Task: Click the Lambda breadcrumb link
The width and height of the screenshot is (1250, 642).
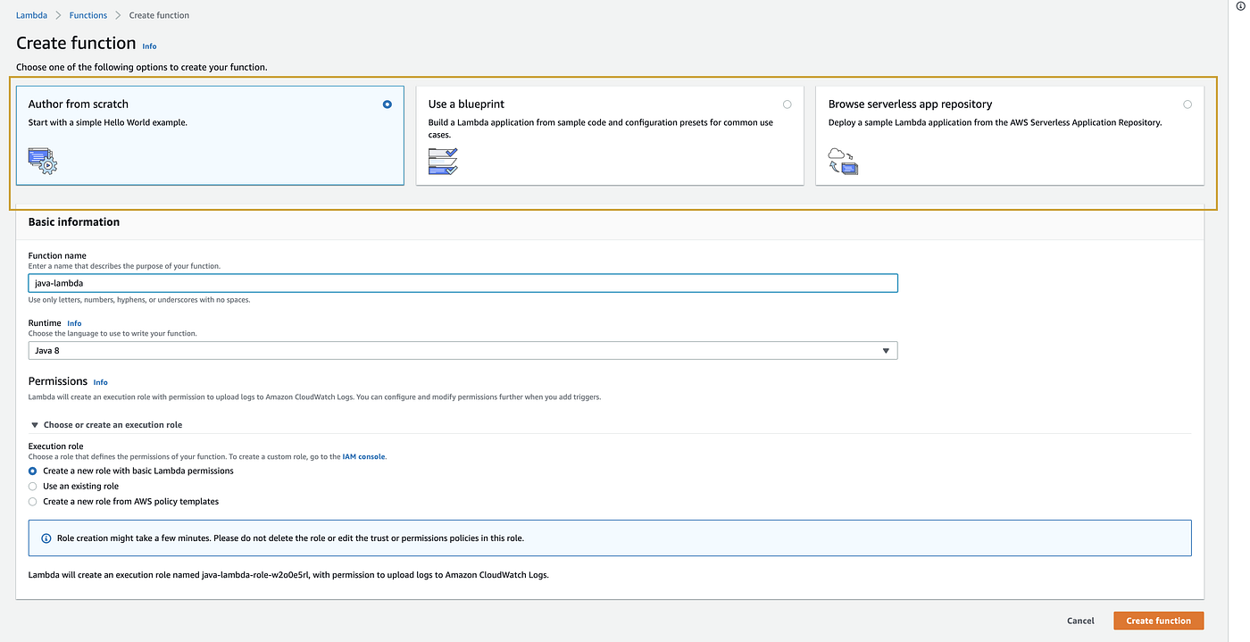Action: pos(31,14)
